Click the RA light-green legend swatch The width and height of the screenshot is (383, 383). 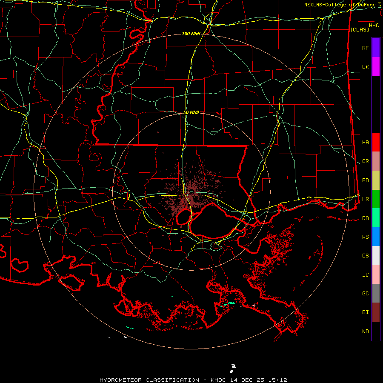pyautogui.click(x=376, y=218)
